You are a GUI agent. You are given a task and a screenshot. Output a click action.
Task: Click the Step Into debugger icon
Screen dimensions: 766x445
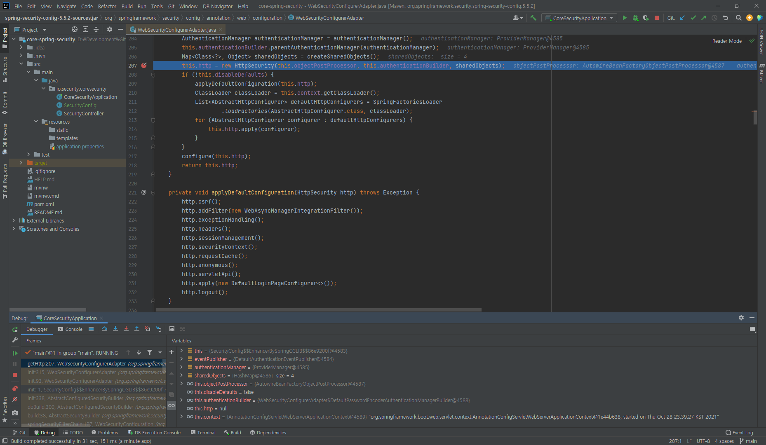coord(115,329)
